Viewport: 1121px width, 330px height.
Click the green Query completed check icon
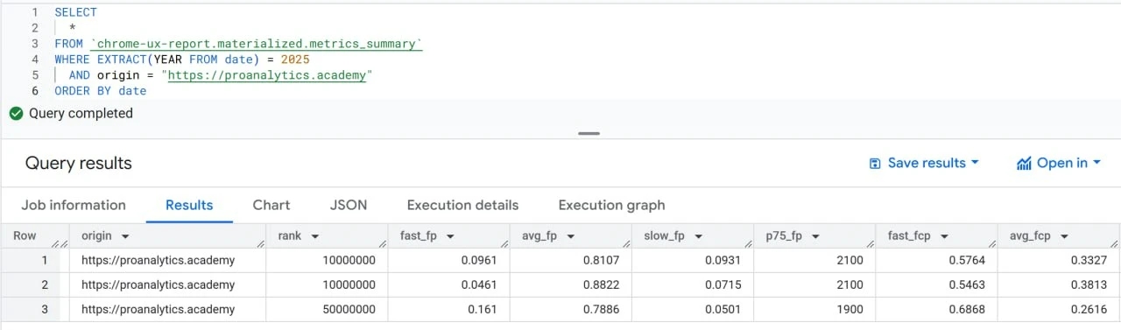coord(16,113)
